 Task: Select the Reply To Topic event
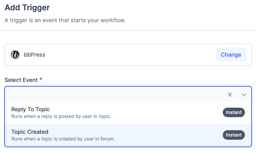tap(30, 109)
